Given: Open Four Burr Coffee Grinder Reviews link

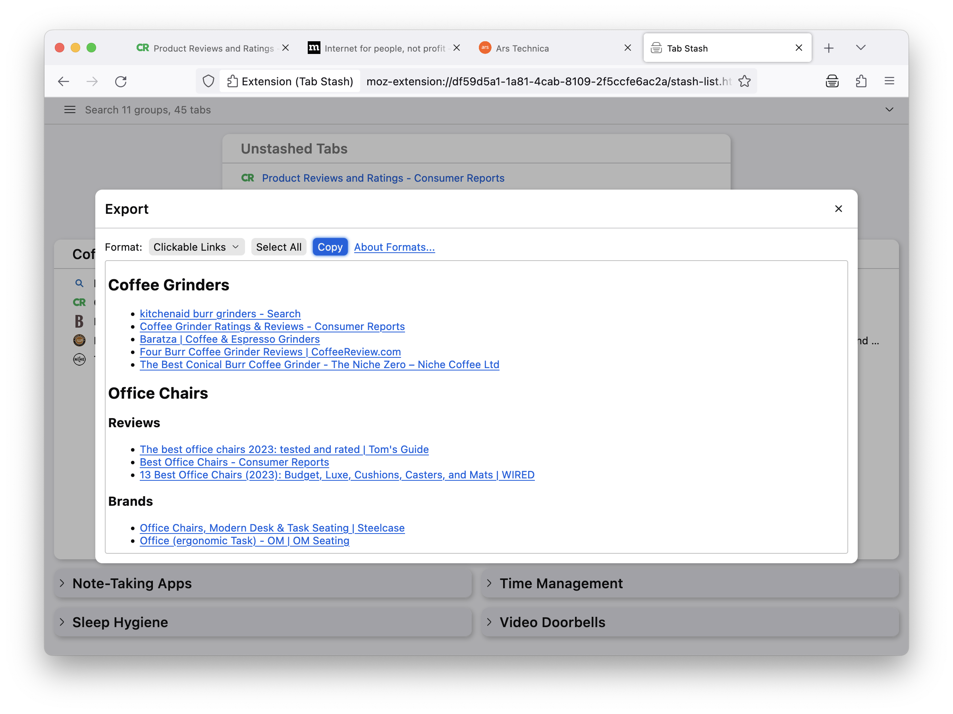Looking at the screenshot, I should point(270,352).
